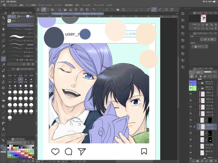Collapse フォルダー2 layer folder
Image resolution: width=218 pixels, height=163 pixels.
(199, 88)
